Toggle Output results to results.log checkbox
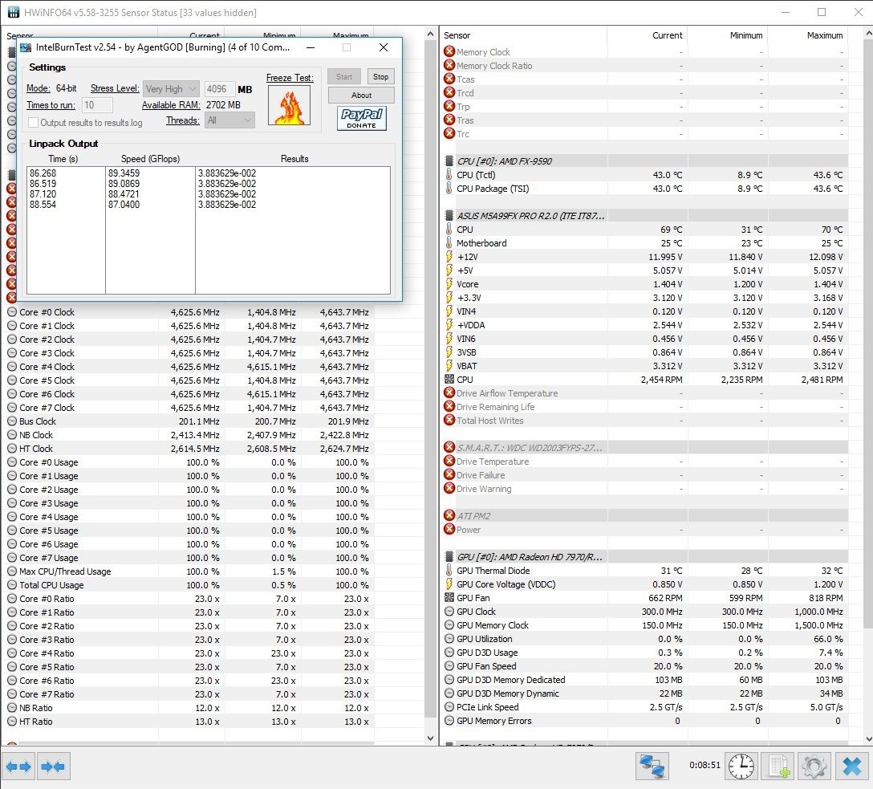This screenshot has width=873, height=789. click(34, 123)
